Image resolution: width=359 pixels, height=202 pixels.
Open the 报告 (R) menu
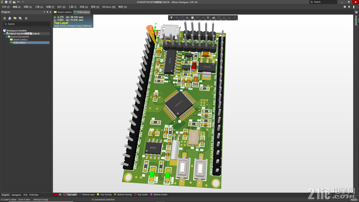coord(95,7)
